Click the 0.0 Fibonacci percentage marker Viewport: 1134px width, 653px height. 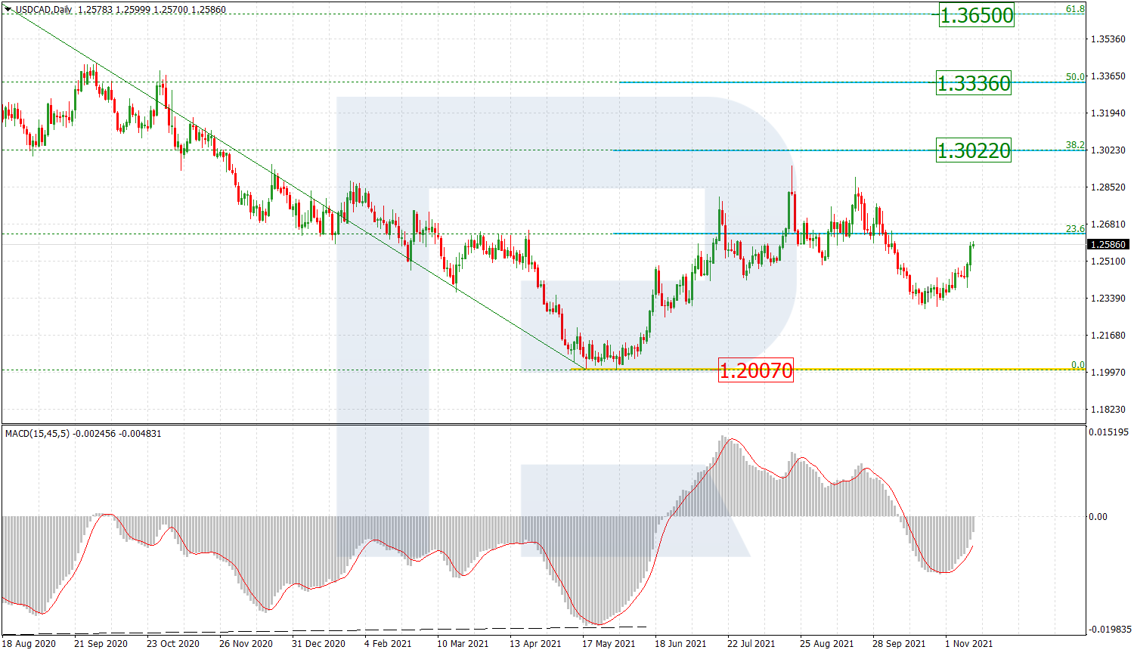coord(1078,365)
